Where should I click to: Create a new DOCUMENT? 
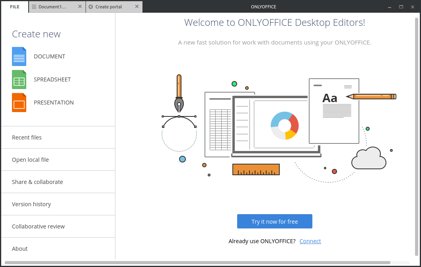[x=49, y=56]
